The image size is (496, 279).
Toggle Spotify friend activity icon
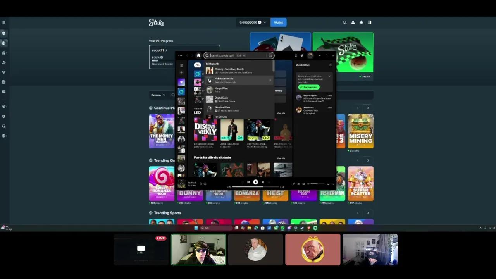(302, 55)
